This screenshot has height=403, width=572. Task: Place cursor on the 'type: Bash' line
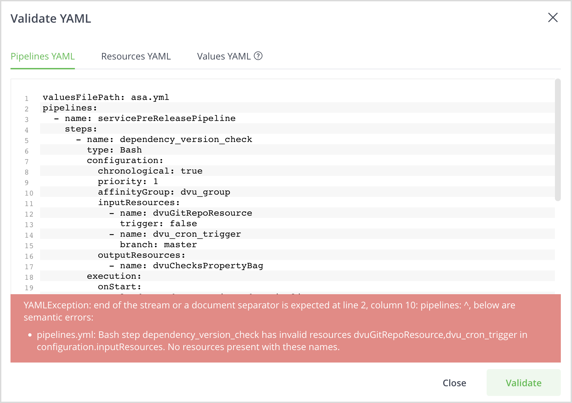pyautogui.click(x=114, y=150)
